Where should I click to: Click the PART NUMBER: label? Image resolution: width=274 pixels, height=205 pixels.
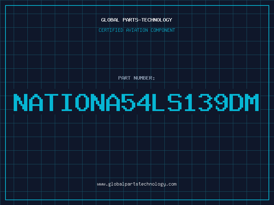[x=137, y=78]
